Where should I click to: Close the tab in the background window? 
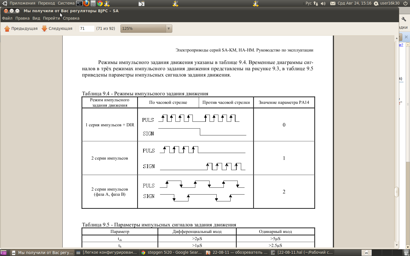click(x=406, y=37)
